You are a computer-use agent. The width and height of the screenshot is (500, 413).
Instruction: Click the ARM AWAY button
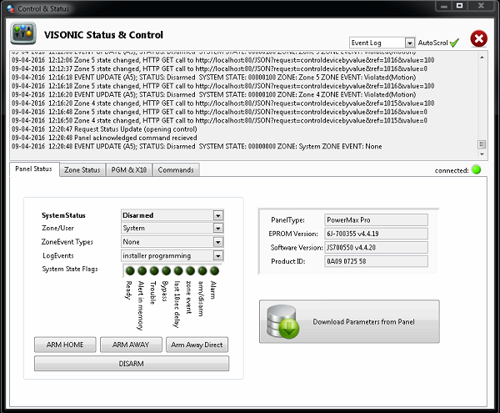pos(131,345)
